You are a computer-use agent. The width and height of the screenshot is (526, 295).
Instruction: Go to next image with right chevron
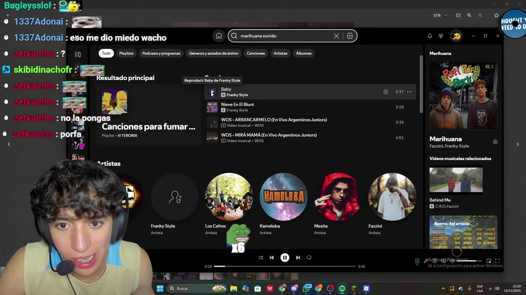[517, 144]
